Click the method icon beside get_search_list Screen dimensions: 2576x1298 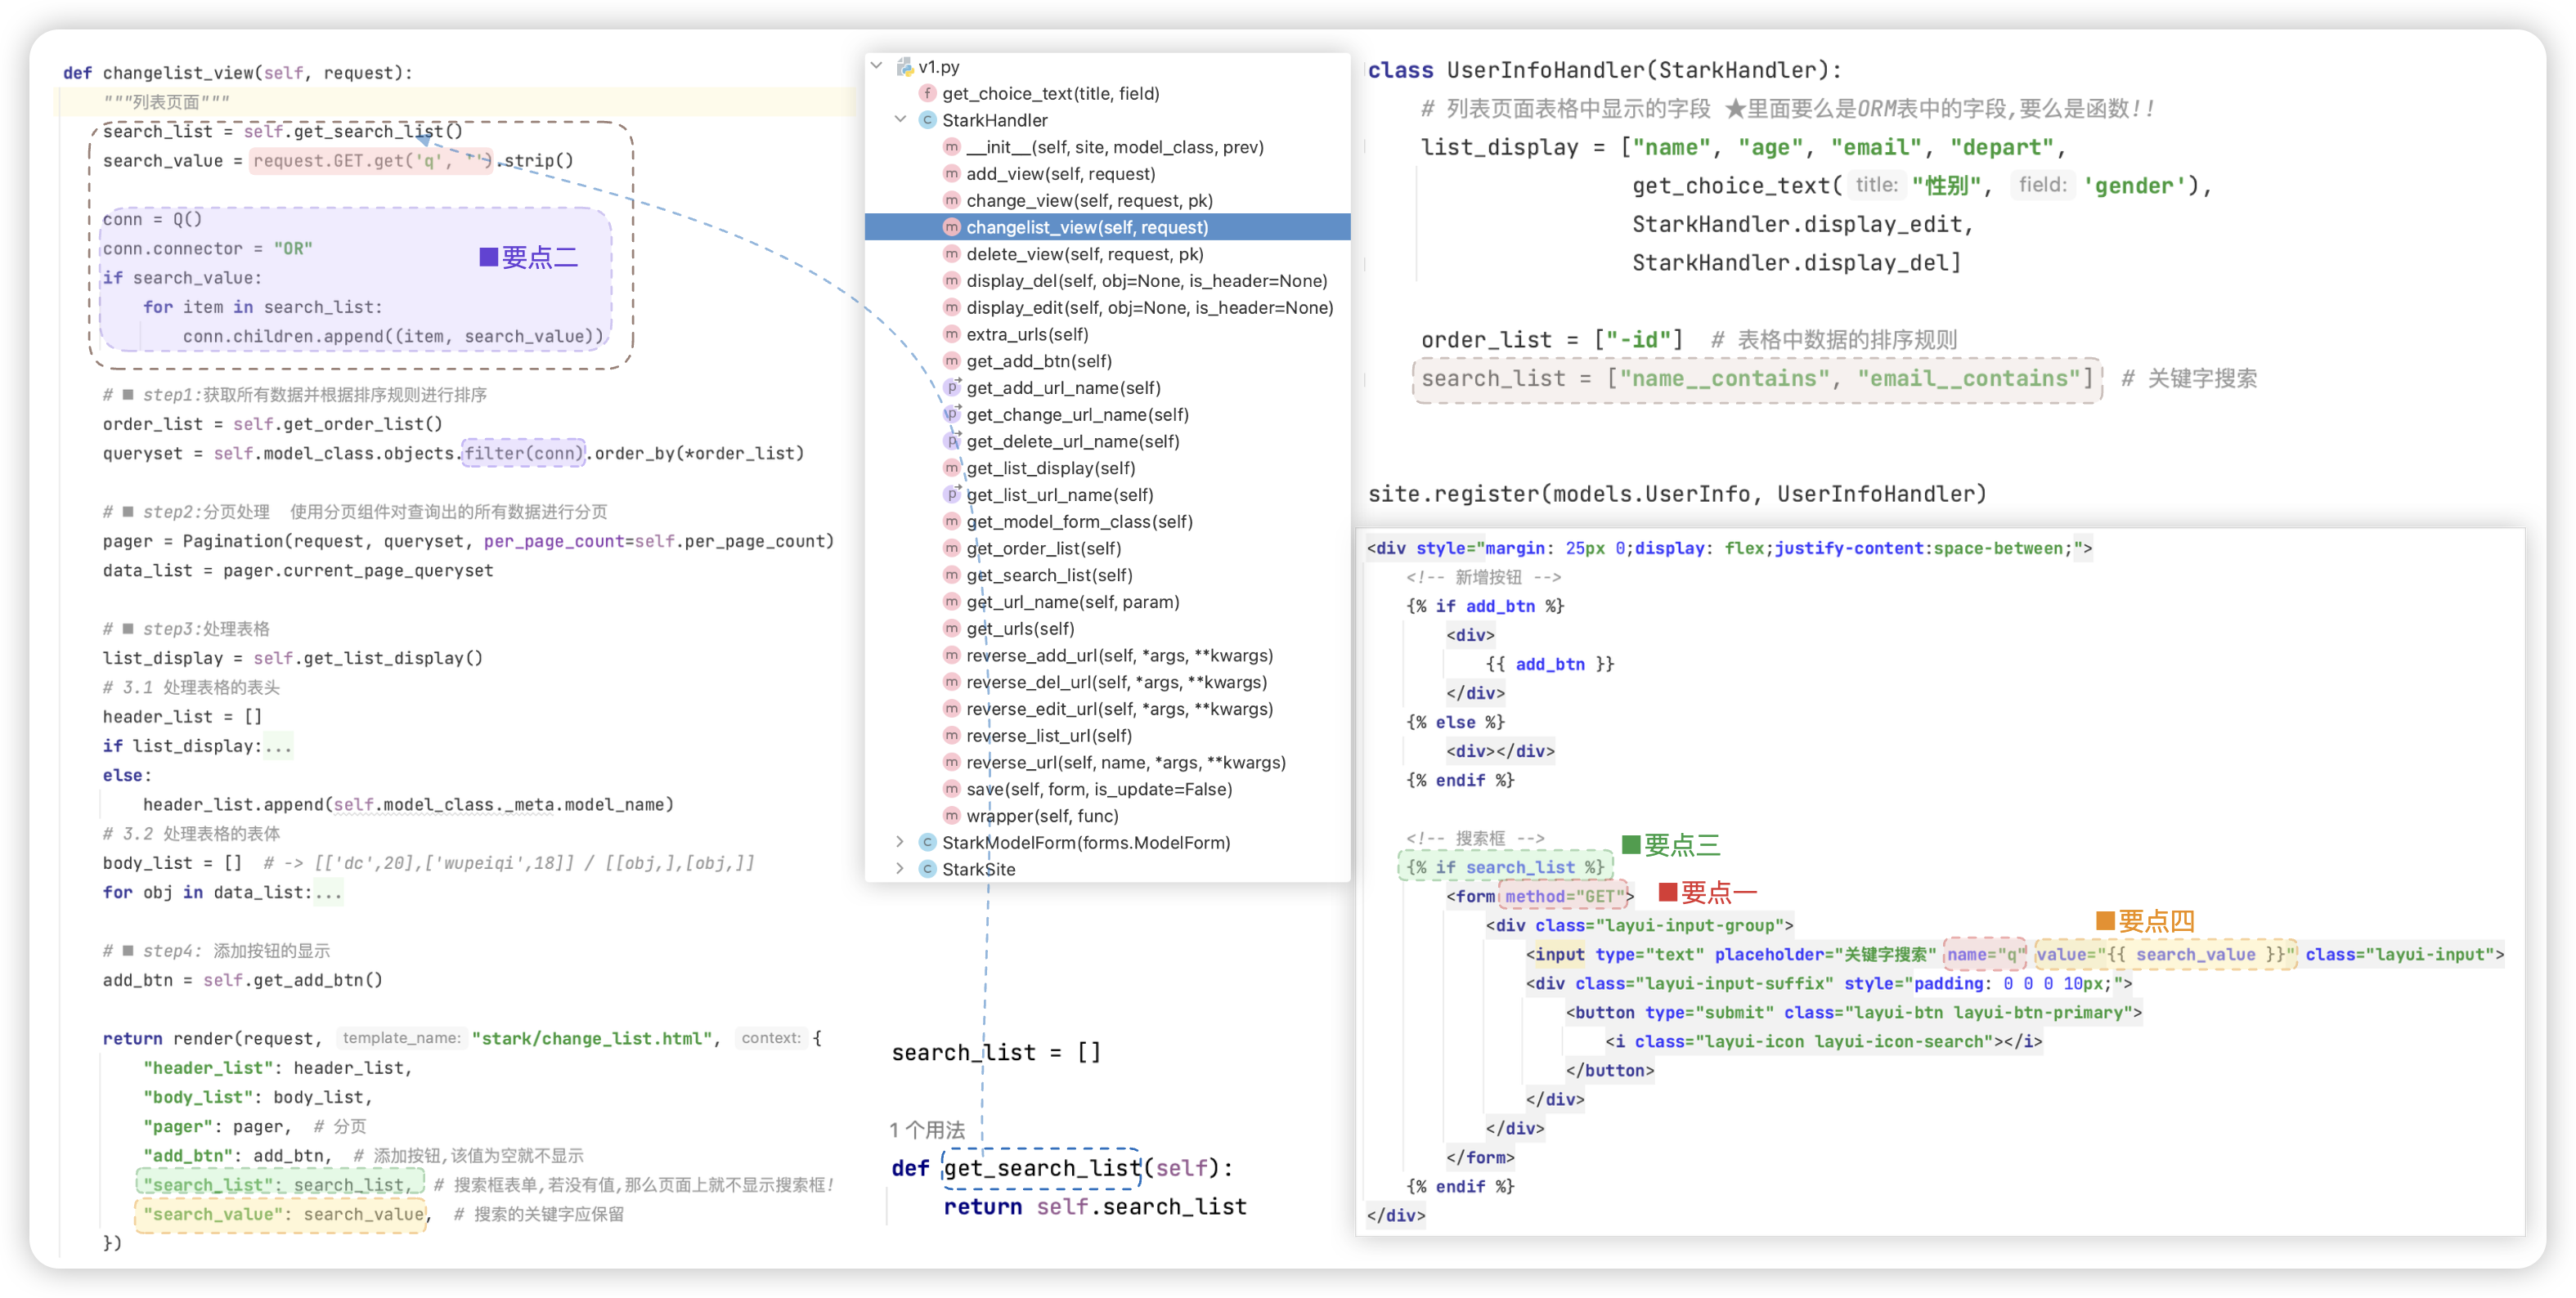pyautogui.click(x=951, y=575)
